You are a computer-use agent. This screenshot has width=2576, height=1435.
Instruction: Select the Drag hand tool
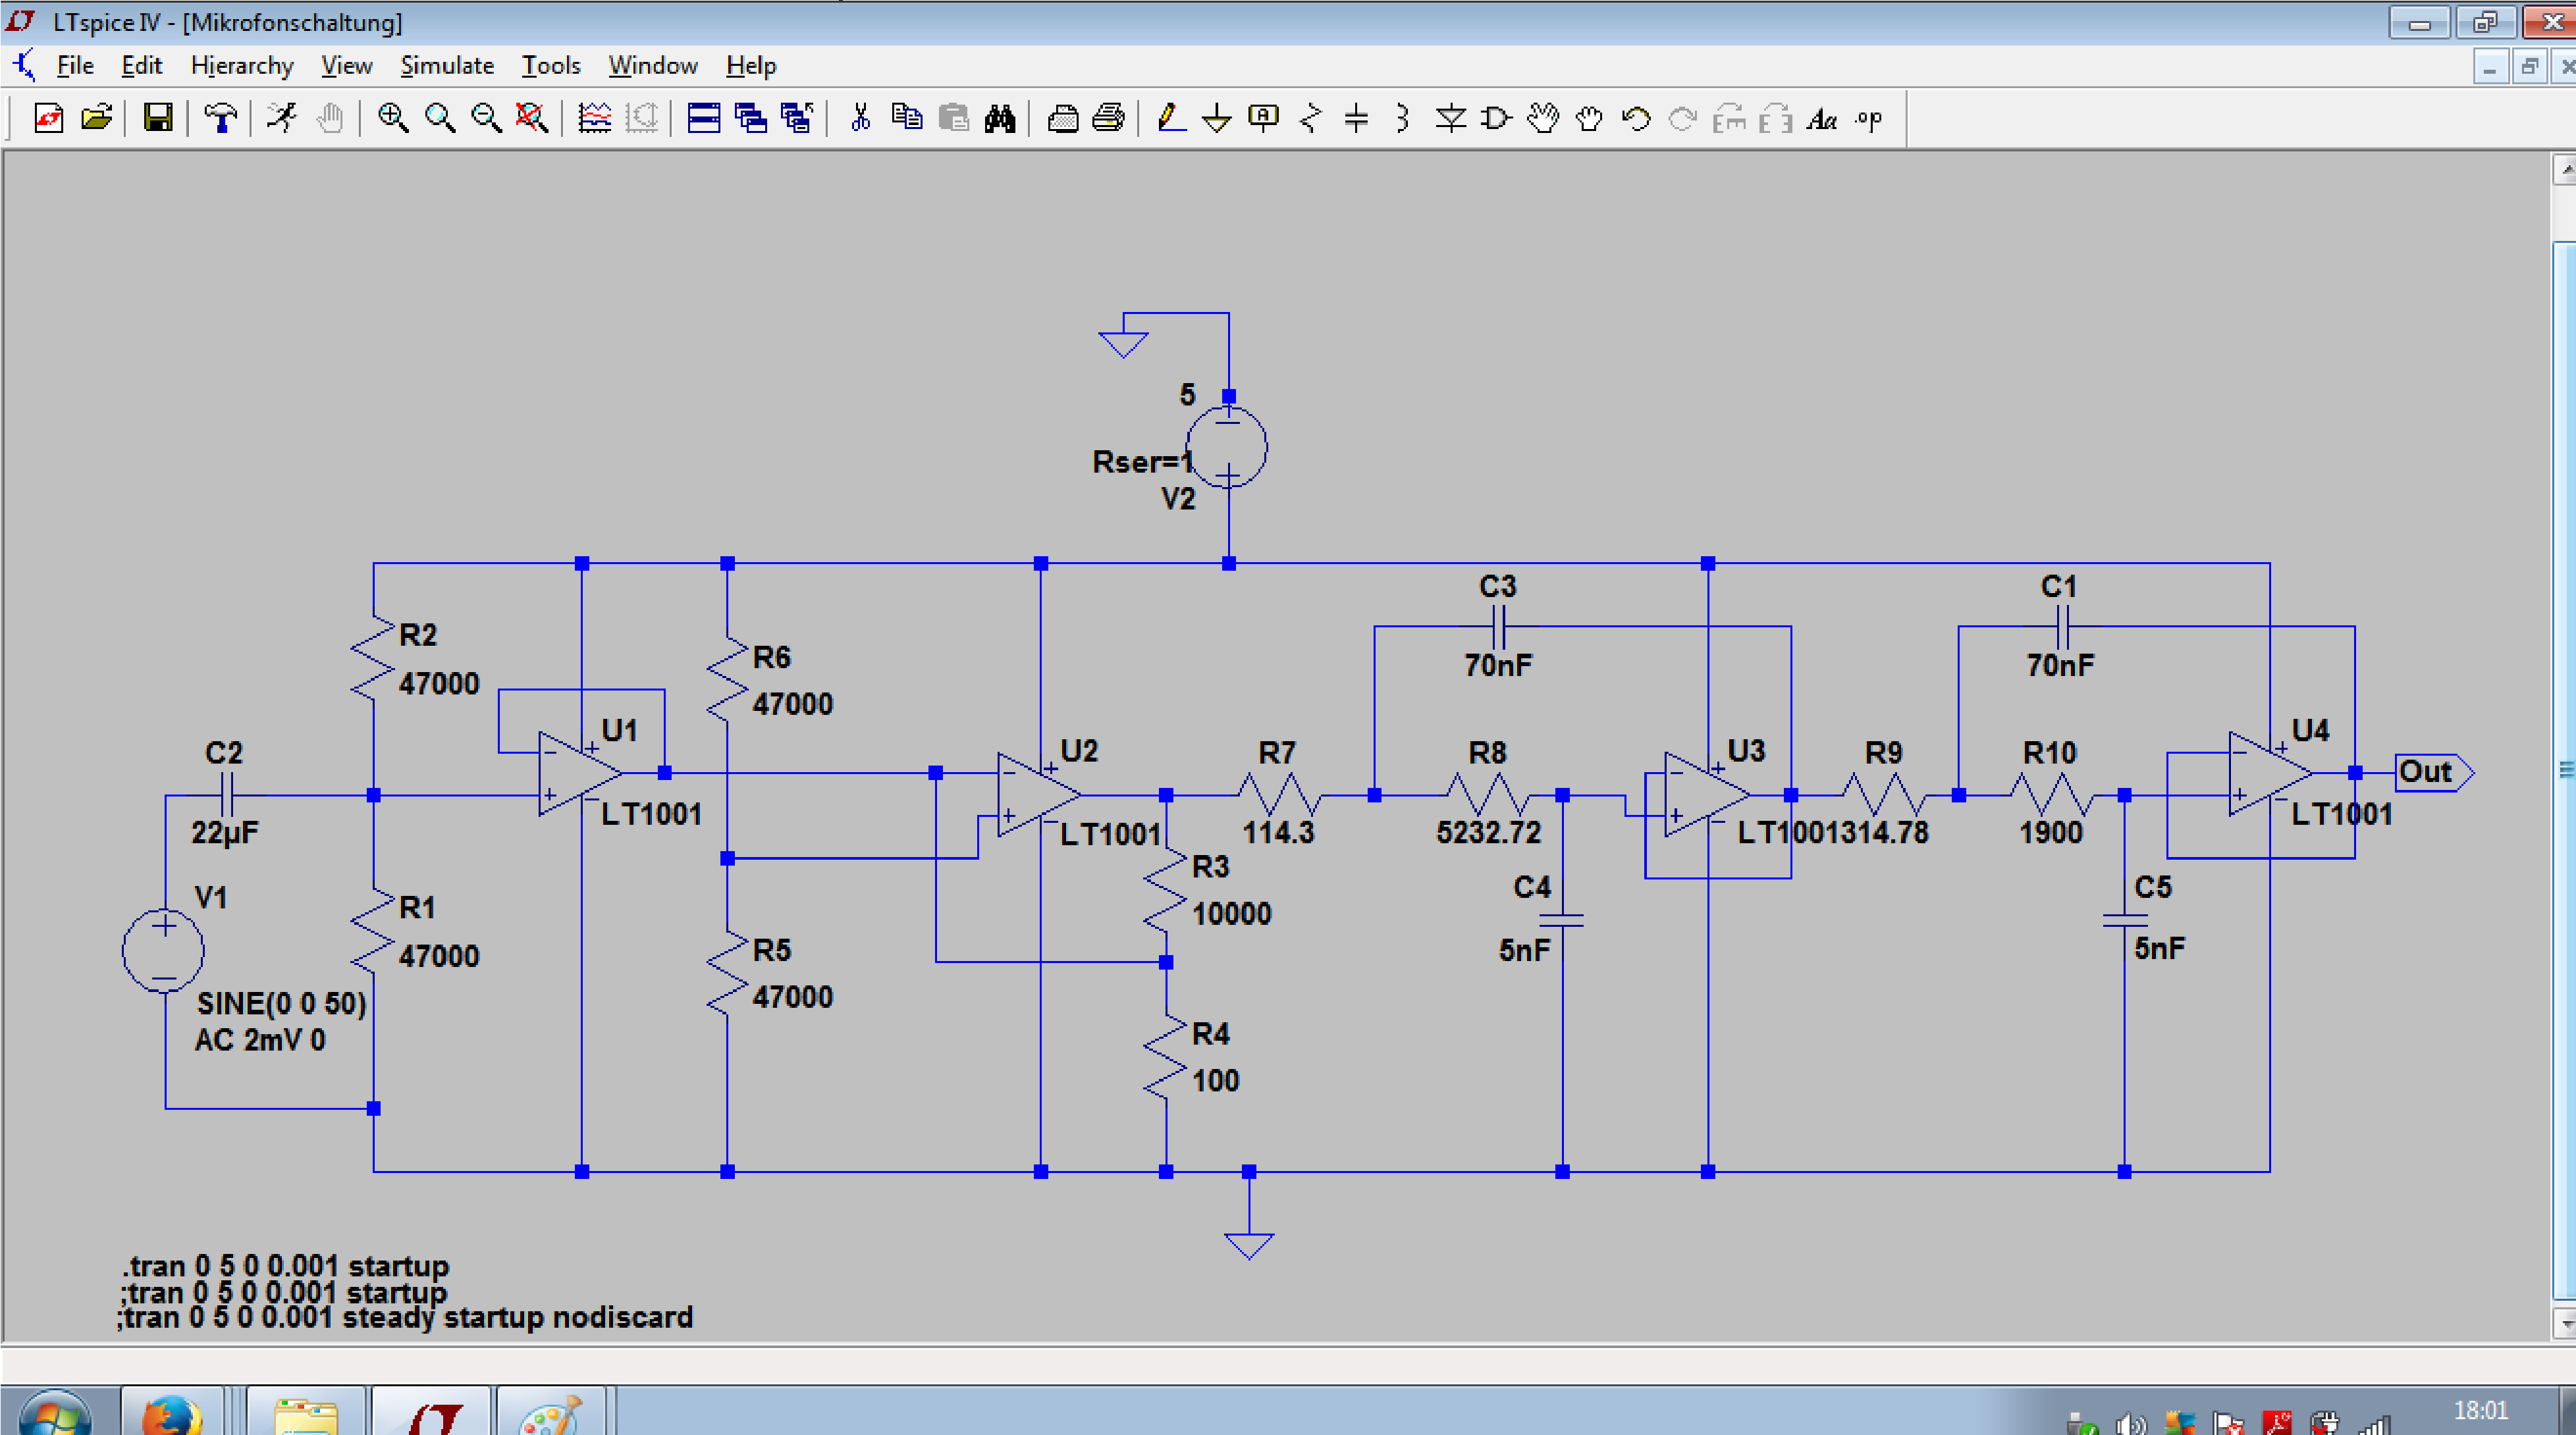(1589, 118)
